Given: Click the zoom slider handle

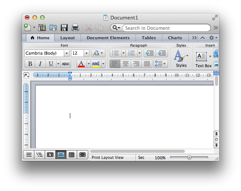Looking at the screenshot, I should pyautogui.click(x=189, y=157).
